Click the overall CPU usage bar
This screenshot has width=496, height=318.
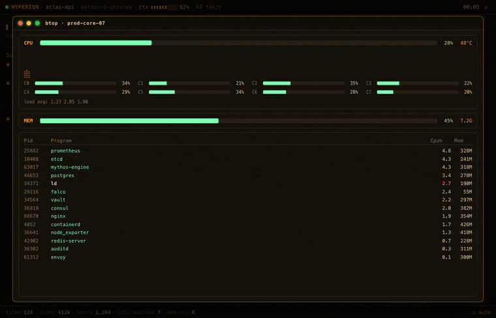(x=238, y=43)
